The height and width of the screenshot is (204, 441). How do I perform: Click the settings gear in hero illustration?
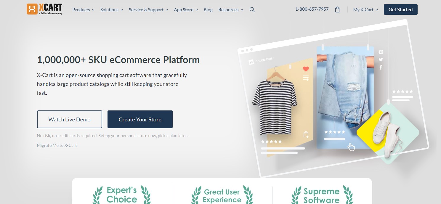click(381, 52)
